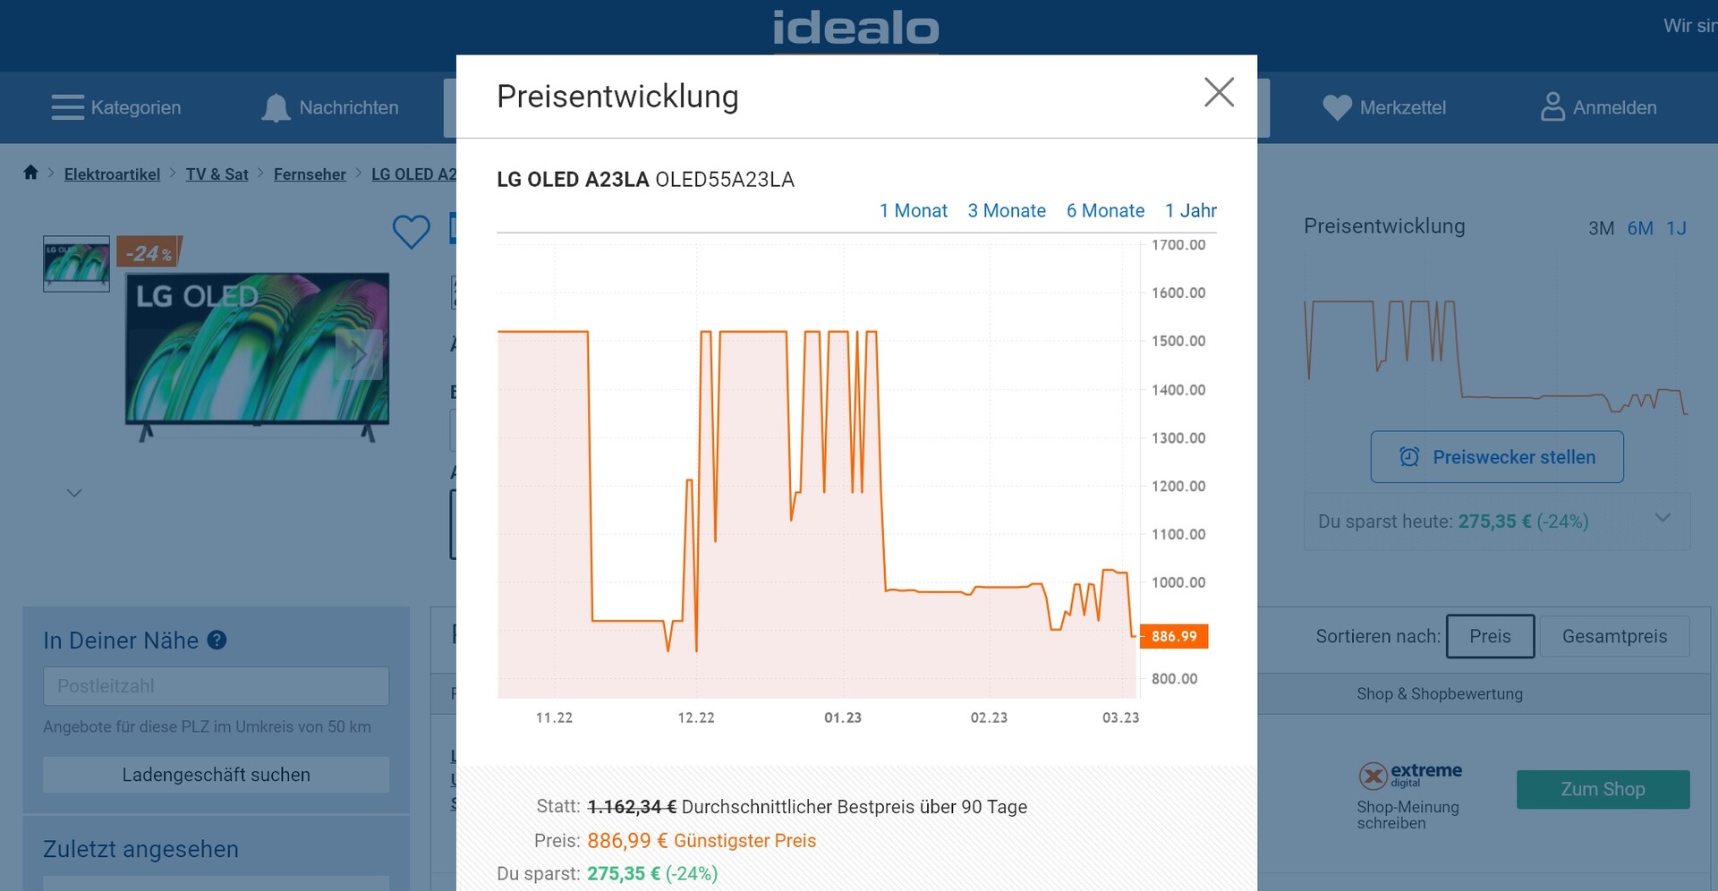Viewport: 1718px width, 891px height.
Task: Expand the Du sparst heute details
Action: pyautogui.click(x=1663, y=518)
